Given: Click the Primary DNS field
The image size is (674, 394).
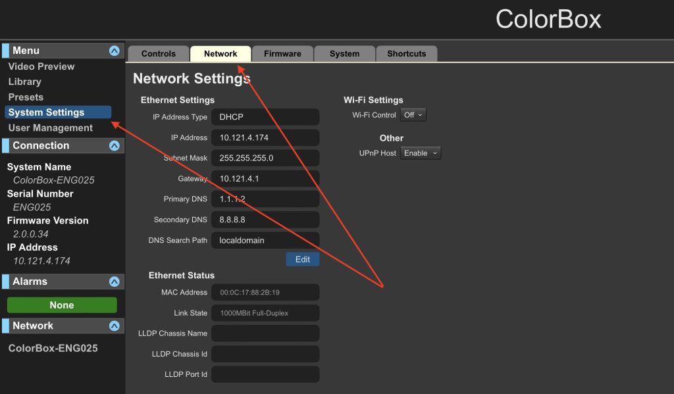Looking at the screenshot, I should (x=265, y=199).
